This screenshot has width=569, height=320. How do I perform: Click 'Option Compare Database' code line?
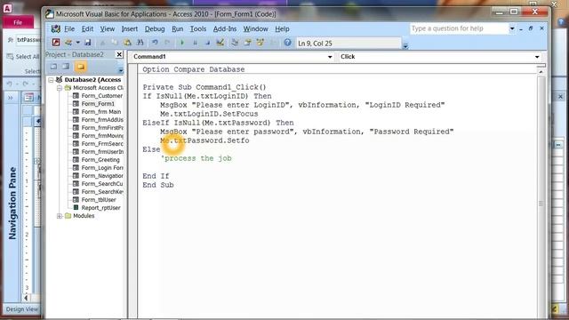coord(194,69)
